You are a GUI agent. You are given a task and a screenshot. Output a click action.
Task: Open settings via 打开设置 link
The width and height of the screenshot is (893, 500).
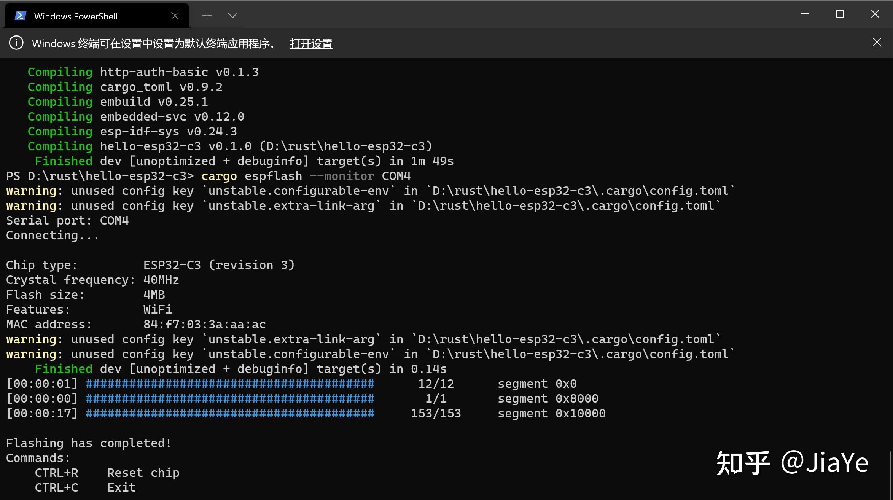pyautogui.click(x=311, y=43)
